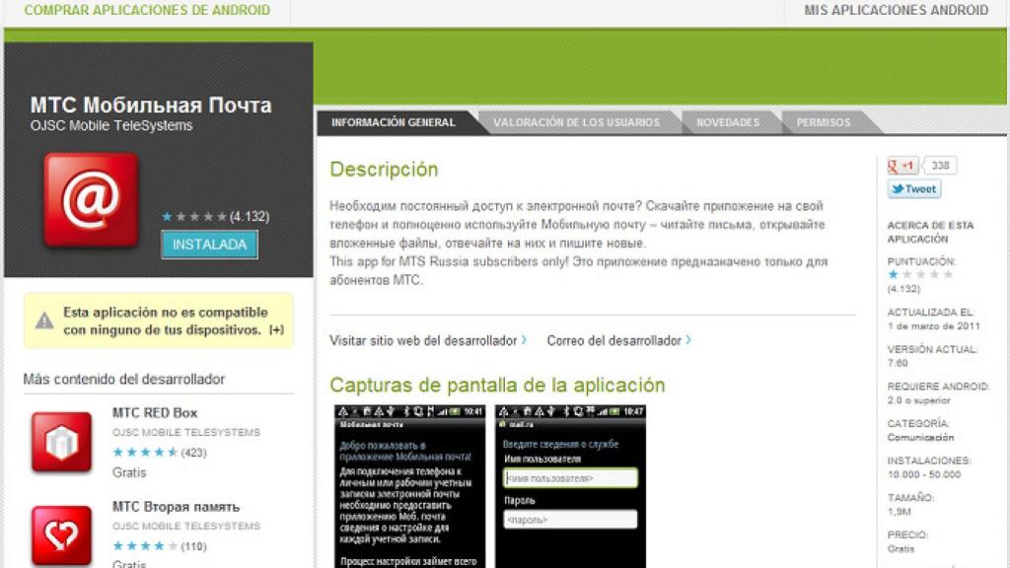Click the Google +1 button
Image resolution: width=1010 pixels, height=568 pixels.
[x=902, y=166]
